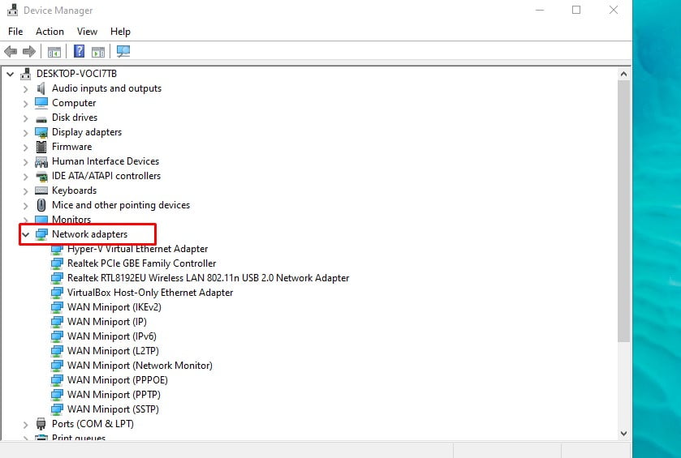Screen dimensions: 681x458
Task: Click icon beside Hyper-V Virtual Ethernet Adapter
Action: pos(57,250)
